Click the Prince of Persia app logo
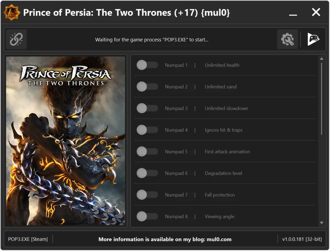Screen dimensions: 330x251 click(x=12, y=13)
